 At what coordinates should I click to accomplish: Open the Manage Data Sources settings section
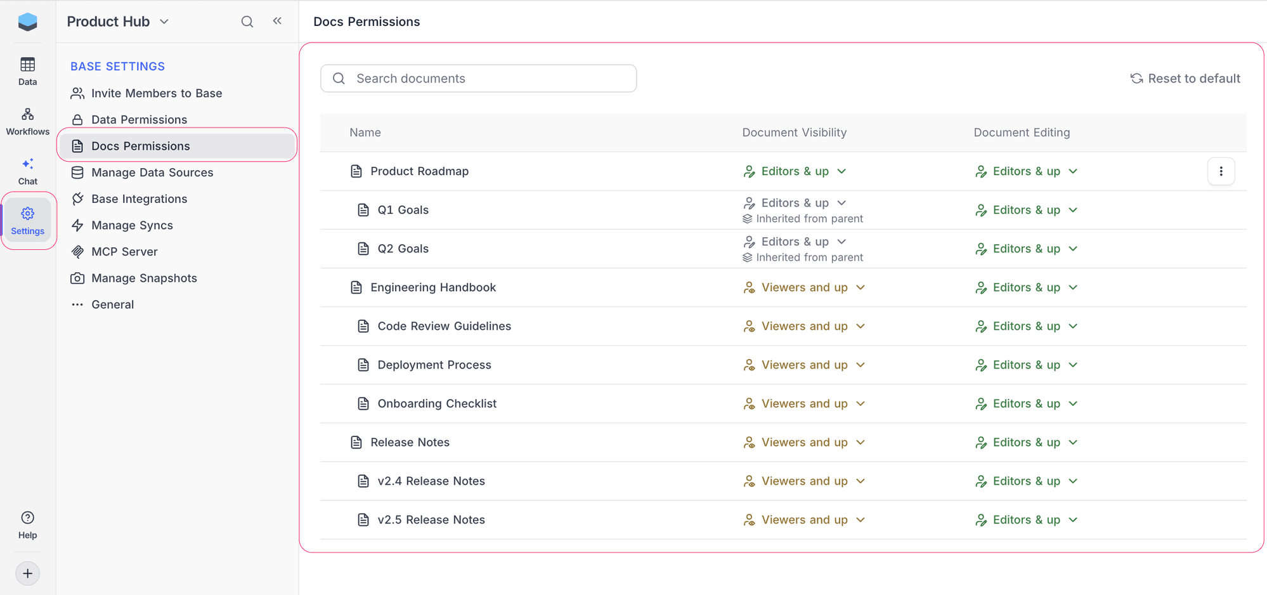(x=152, y=172)
